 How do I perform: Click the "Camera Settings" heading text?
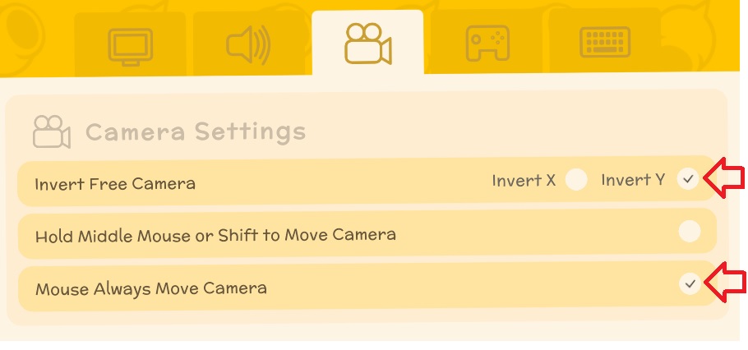click(x=196, y=131)
